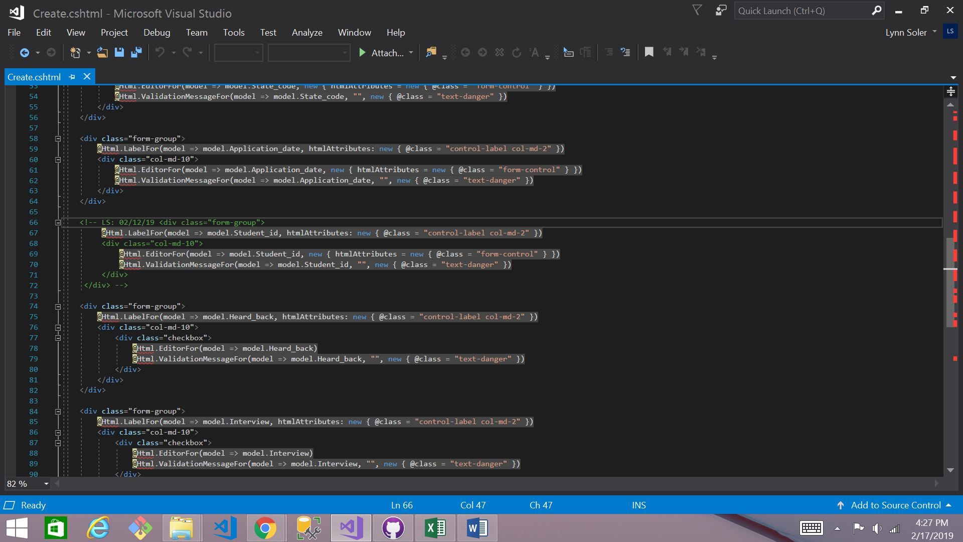Click the Quick Launch search field
This screenshot has width=963, height=542.
(x=802, y=11)
